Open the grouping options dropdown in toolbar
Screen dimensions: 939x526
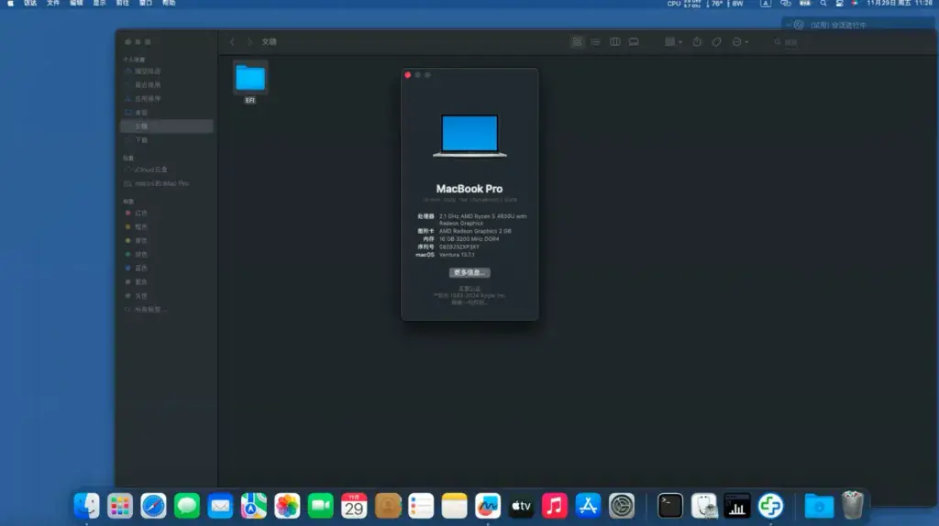[673, 42]
